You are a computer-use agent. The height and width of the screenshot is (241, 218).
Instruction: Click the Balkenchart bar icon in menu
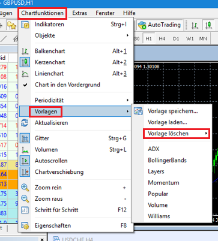[25, 52]
